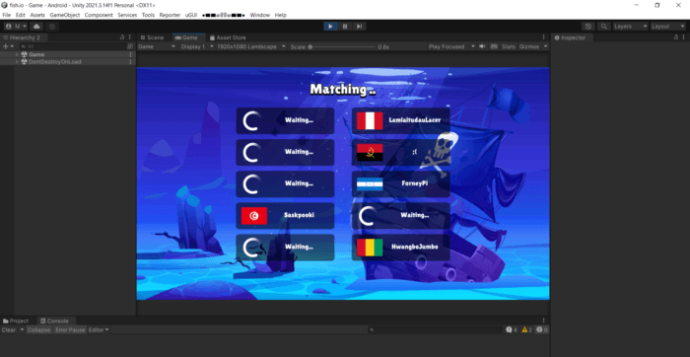Open the Window menu
Image resolution: width=690 pixels, height=357 pixels.
pyautogui.click(x=259, y=15)
